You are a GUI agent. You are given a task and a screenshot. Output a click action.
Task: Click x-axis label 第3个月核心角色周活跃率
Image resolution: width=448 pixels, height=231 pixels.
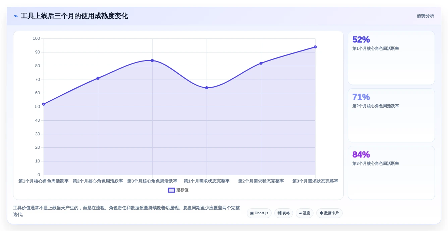pyautogui.click(x=152, y=181)
